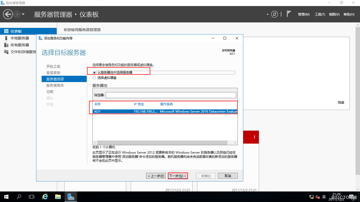Click the Server Manager taskbar icon
The height and width of the screenshot is (202, 360).
coord(71,197)
